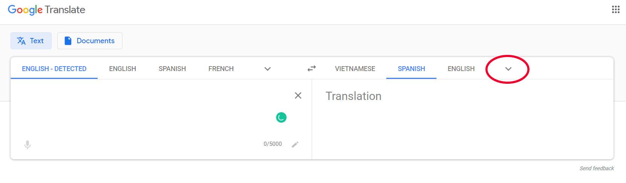Expand the target language dropdown arrow

[508, 69]
